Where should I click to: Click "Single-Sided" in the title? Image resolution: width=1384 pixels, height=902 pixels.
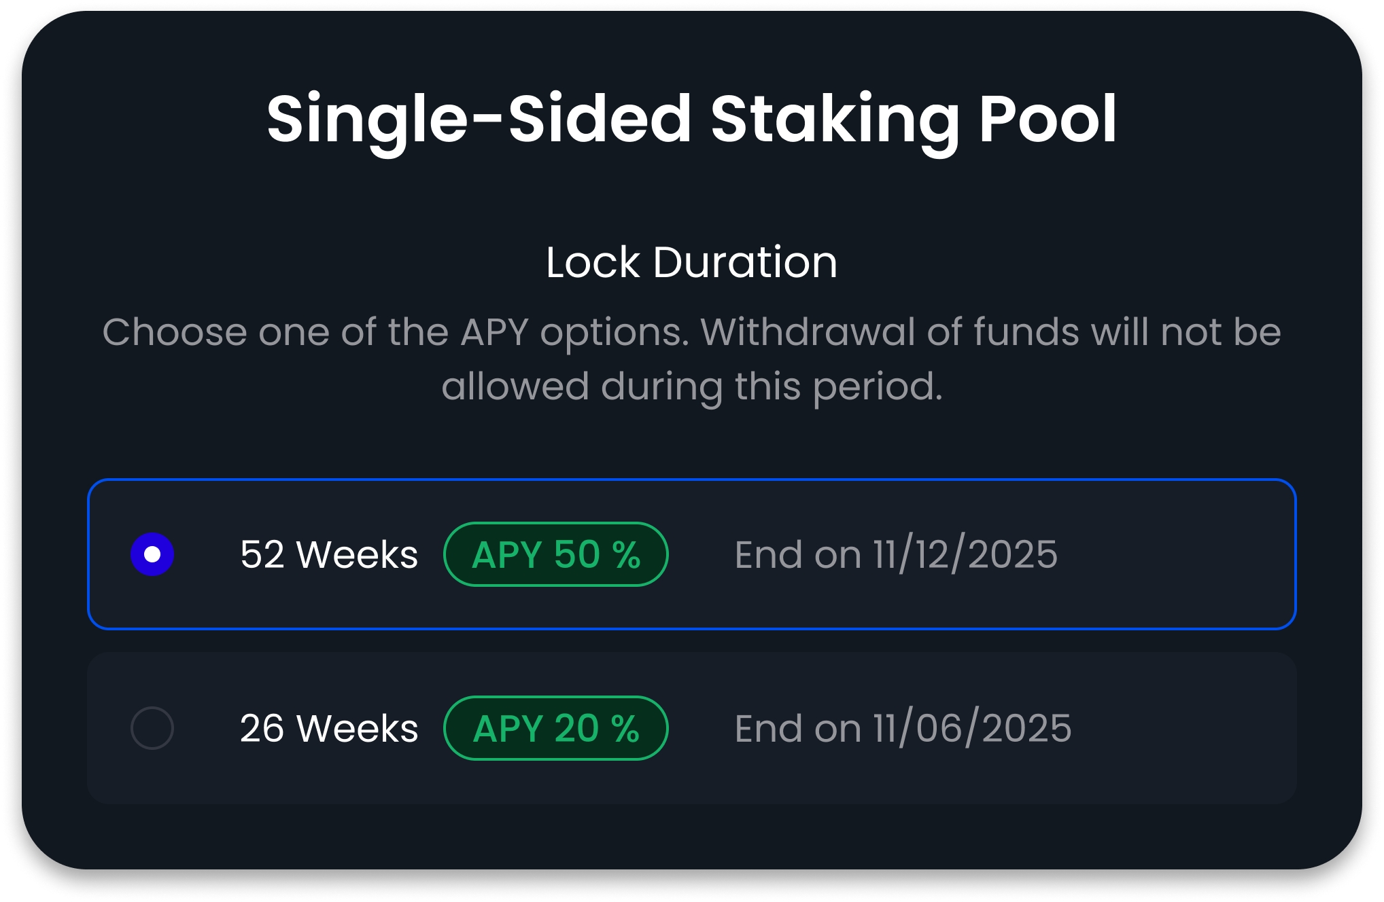pos(479,120)
